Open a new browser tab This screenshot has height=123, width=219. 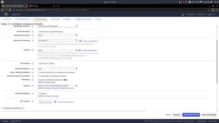coord(58,6)
